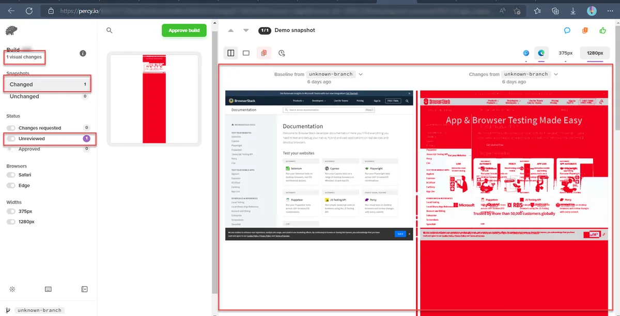620x316 pixels.
Task: Open the snapshot history view
Action: point(282,53)
